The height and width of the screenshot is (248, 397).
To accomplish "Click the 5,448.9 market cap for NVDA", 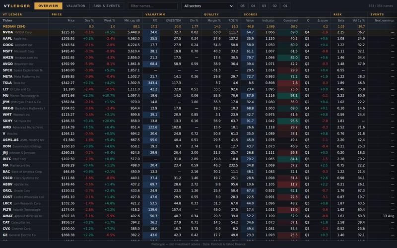I will pyautogui.click(x=133, y=32).
